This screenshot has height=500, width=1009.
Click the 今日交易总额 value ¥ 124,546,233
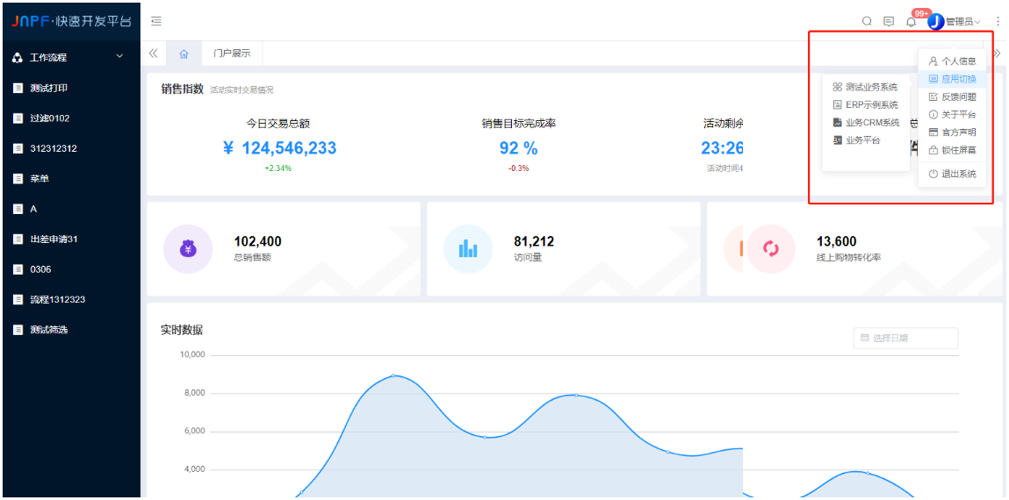click(x=279, y=148)
